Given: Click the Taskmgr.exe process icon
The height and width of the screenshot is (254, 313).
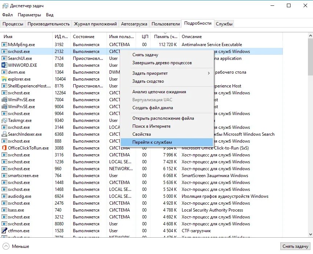Looking at the screenshot, I should tap(4, 120).
